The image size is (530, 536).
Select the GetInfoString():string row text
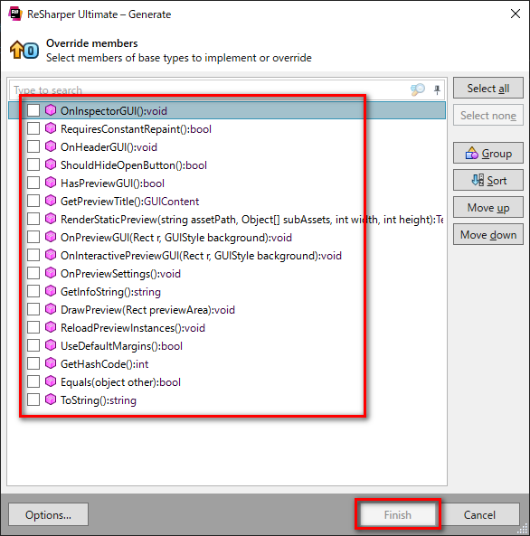tap(110, 292)
